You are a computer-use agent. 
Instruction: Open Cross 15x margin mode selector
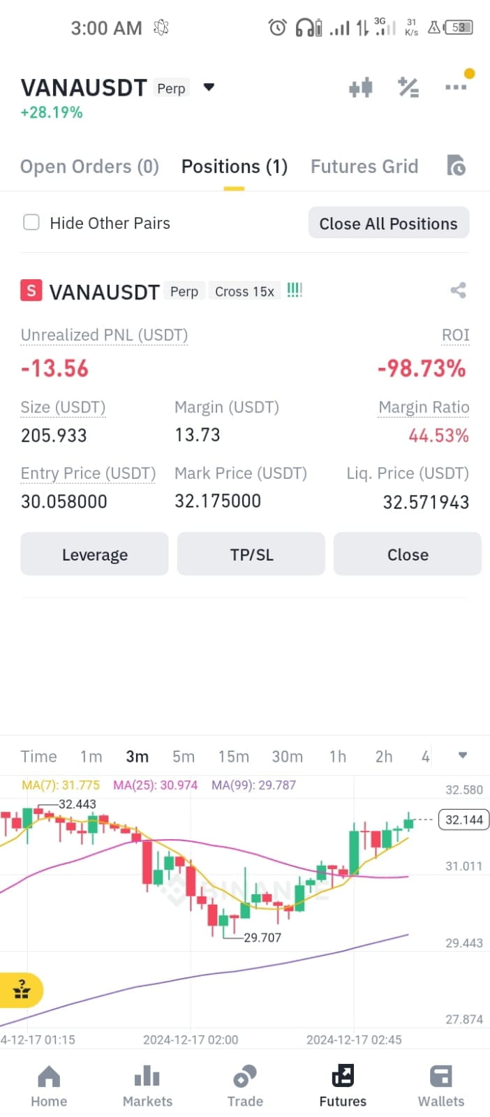click(244, 291)
